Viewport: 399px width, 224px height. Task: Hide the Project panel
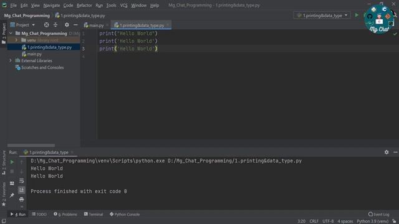click(75, 25)
